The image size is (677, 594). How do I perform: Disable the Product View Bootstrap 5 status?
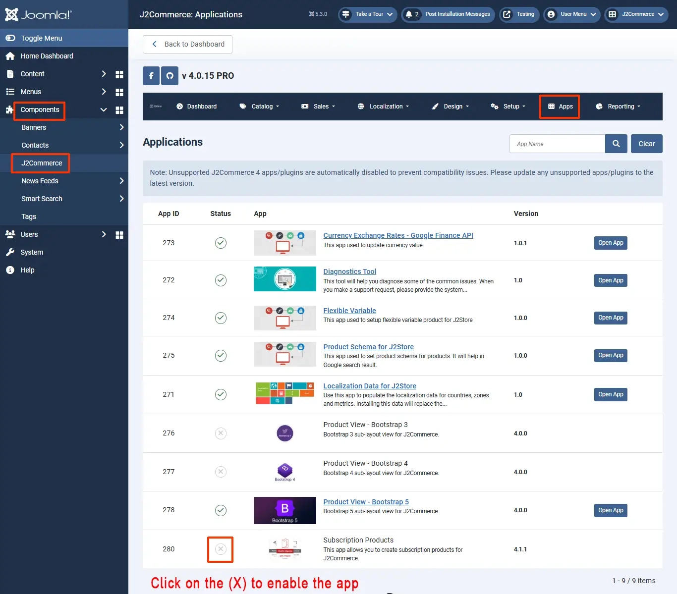221,510
